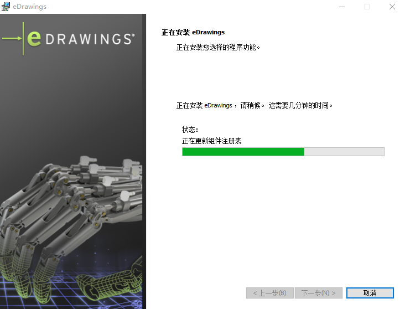This screenshot has width=405, height=309.
Task: Click the 正在安装 eDrawings bold heading
Action: click(193, 32)
